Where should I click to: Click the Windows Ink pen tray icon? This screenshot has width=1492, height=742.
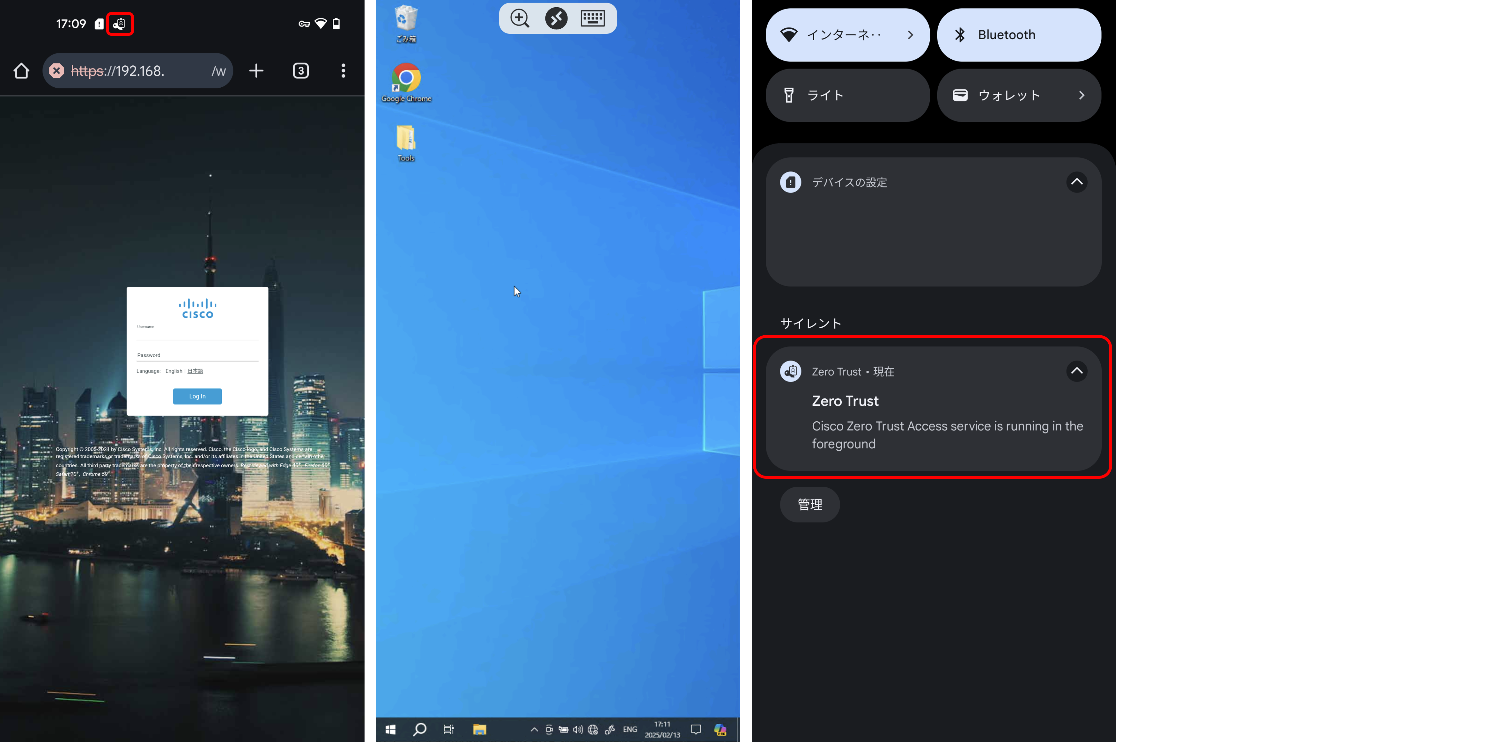pos(609,729)
